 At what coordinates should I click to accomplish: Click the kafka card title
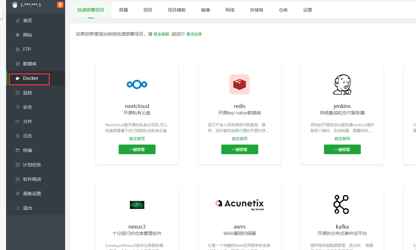342,227
